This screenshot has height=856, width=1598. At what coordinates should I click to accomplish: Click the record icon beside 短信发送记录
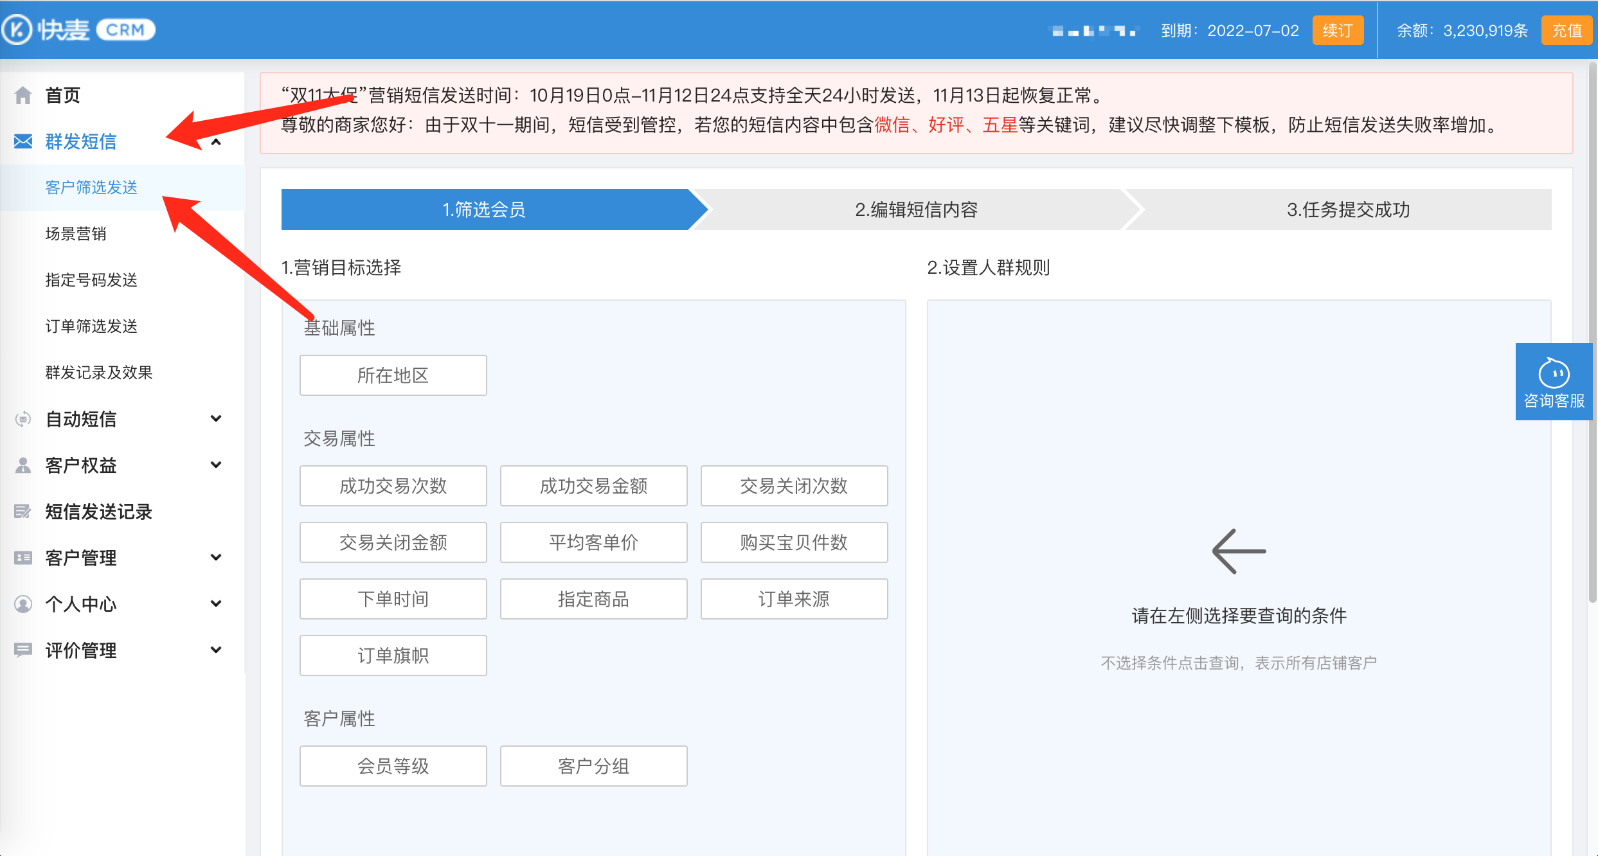click(23, 512)
